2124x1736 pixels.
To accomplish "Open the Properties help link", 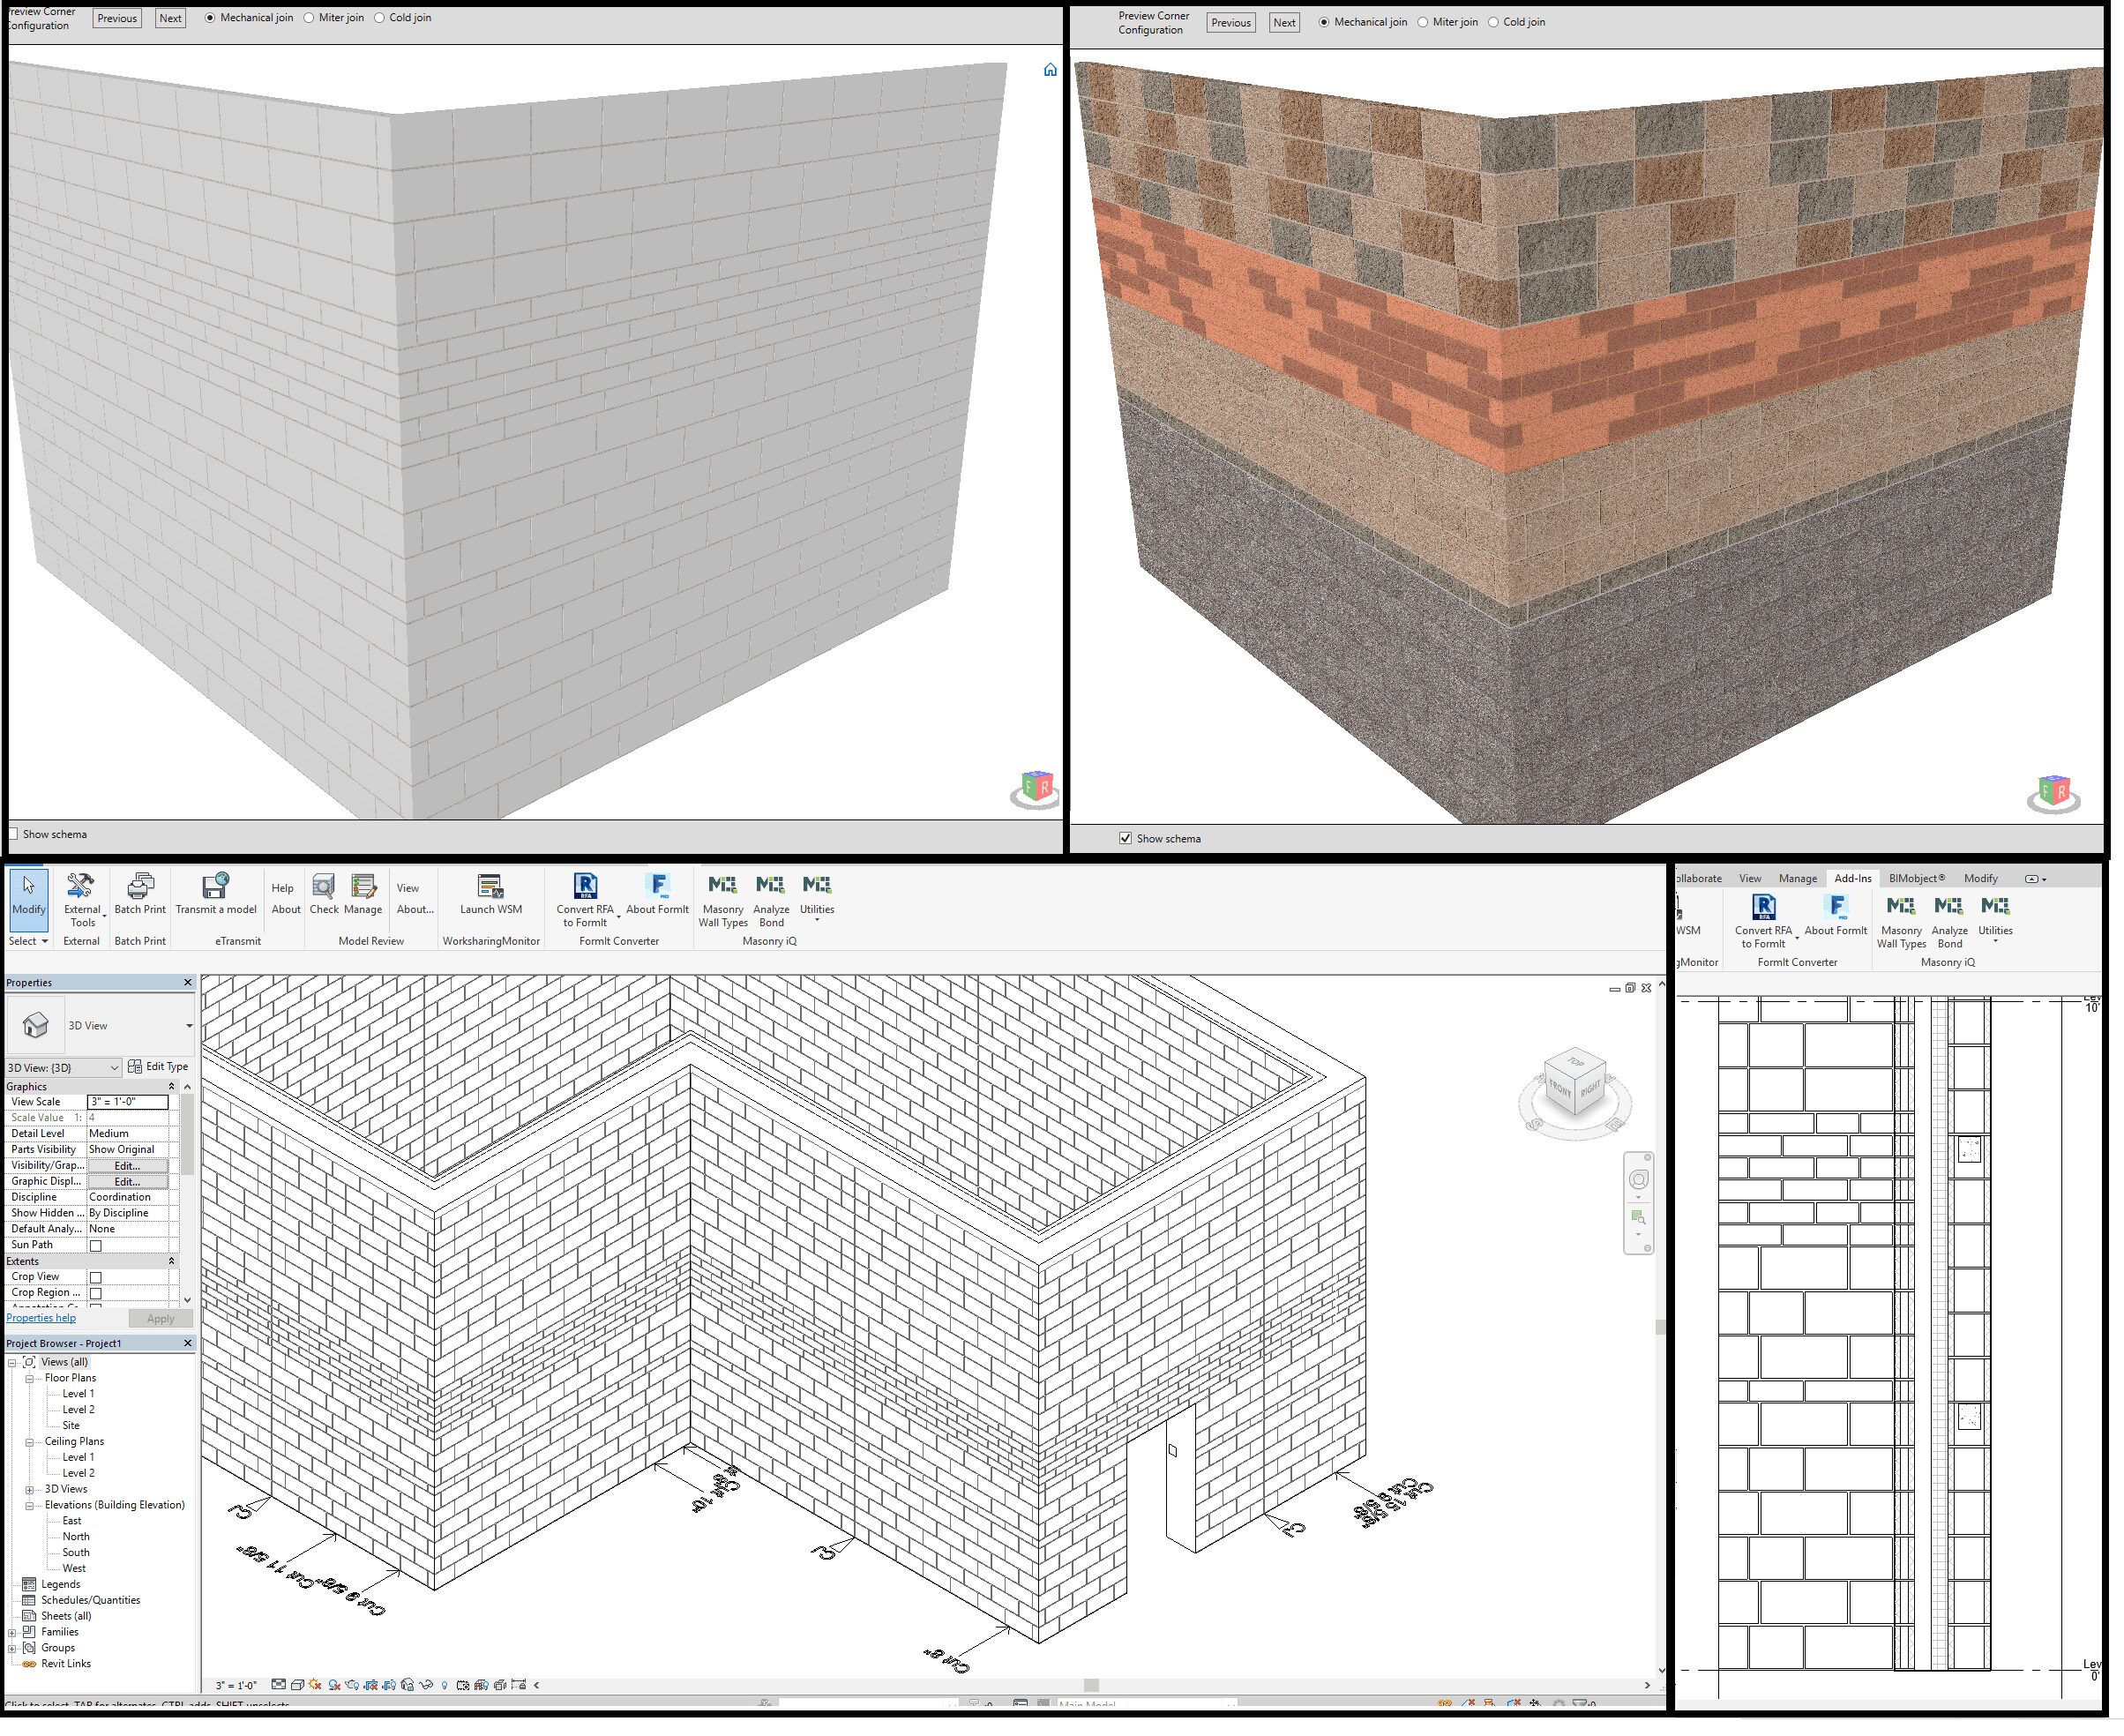I will tap(41, 1318).
